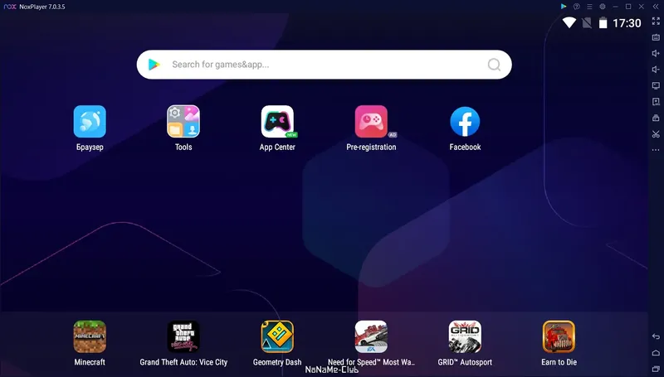
Task: Click the Wi-Fi status icon
Action: pos(569,23)
